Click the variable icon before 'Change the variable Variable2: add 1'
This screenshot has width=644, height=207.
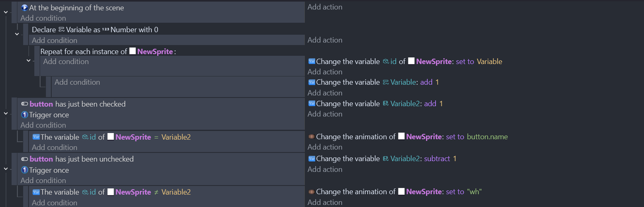[x=311, y=104]
